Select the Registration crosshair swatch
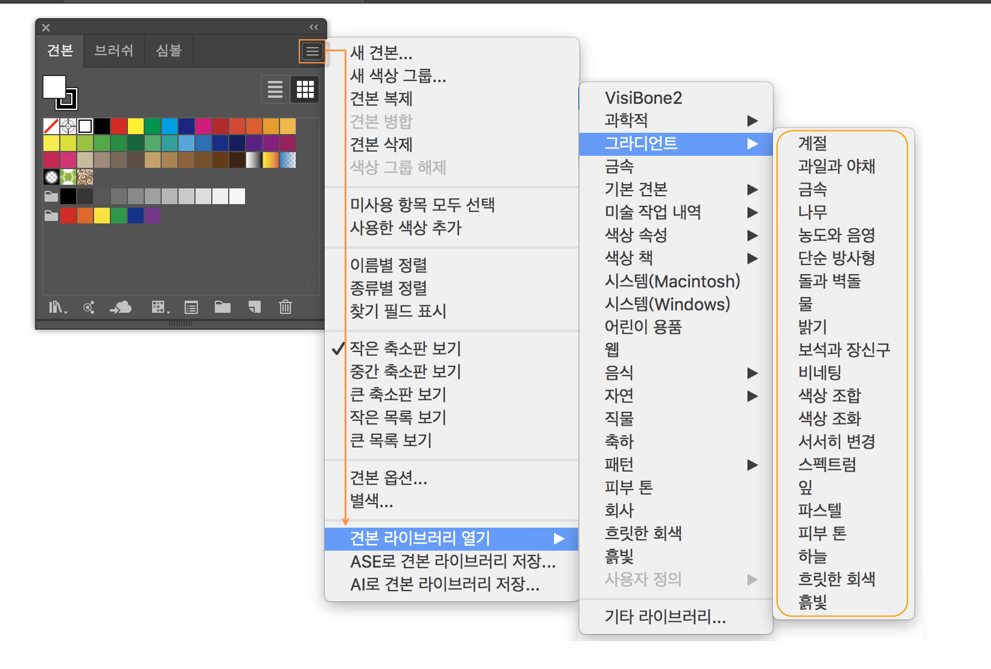This screenshot has width=991, height=669. click(68, 126)
